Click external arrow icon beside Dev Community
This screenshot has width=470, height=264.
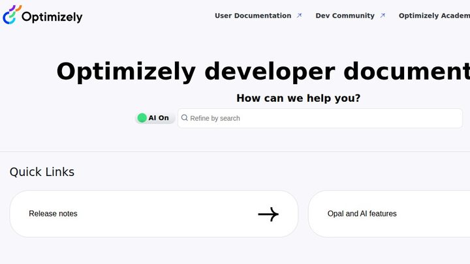[x=383, y=16]
